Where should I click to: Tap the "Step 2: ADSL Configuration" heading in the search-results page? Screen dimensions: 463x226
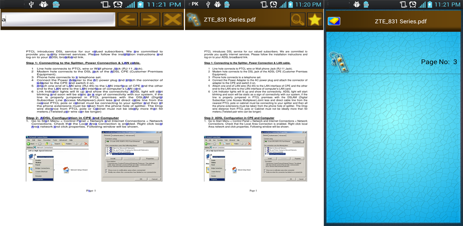click(x=72, y=118)
